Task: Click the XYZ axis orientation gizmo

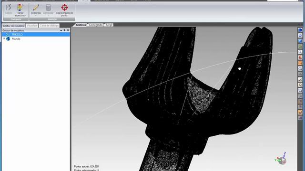Action: click(x=281, y=159)
